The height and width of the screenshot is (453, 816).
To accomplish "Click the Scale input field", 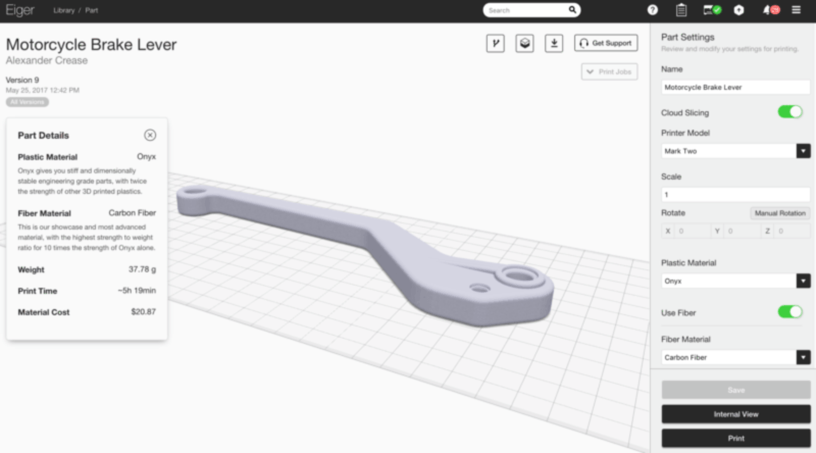I will point(735,194).
